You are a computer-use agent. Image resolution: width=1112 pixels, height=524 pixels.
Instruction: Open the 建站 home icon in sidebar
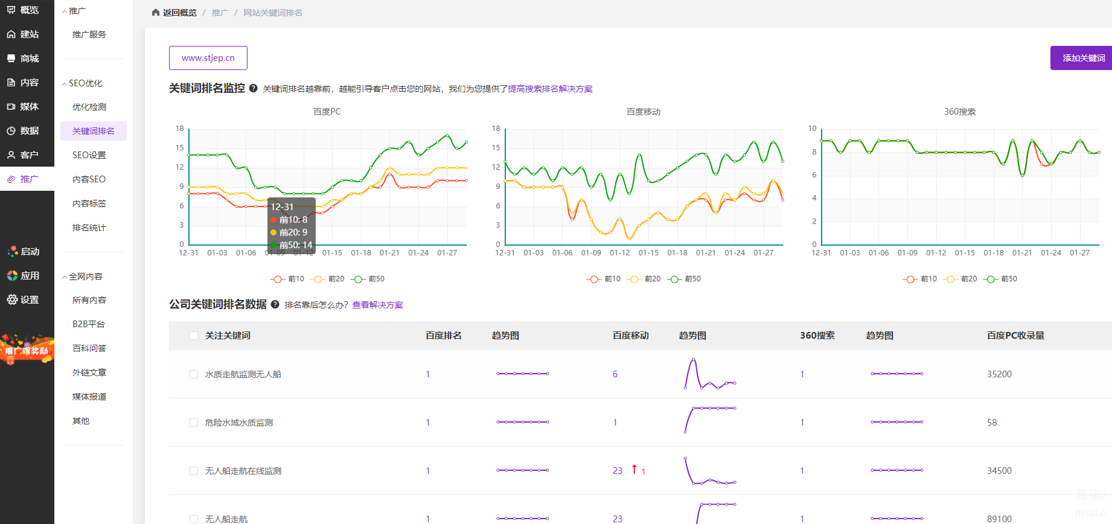(x=11, y=34)
